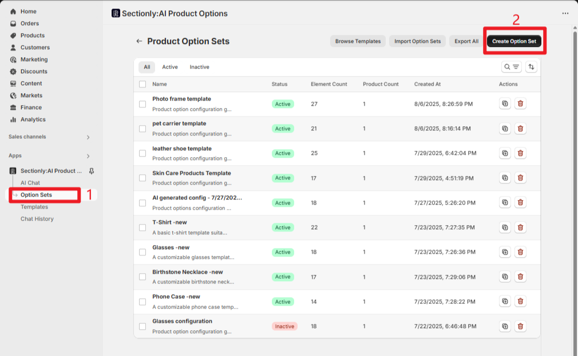Duplicate the Photo frame template option set
Viewport: 578px width, 356px height.
tap(505, 104)
